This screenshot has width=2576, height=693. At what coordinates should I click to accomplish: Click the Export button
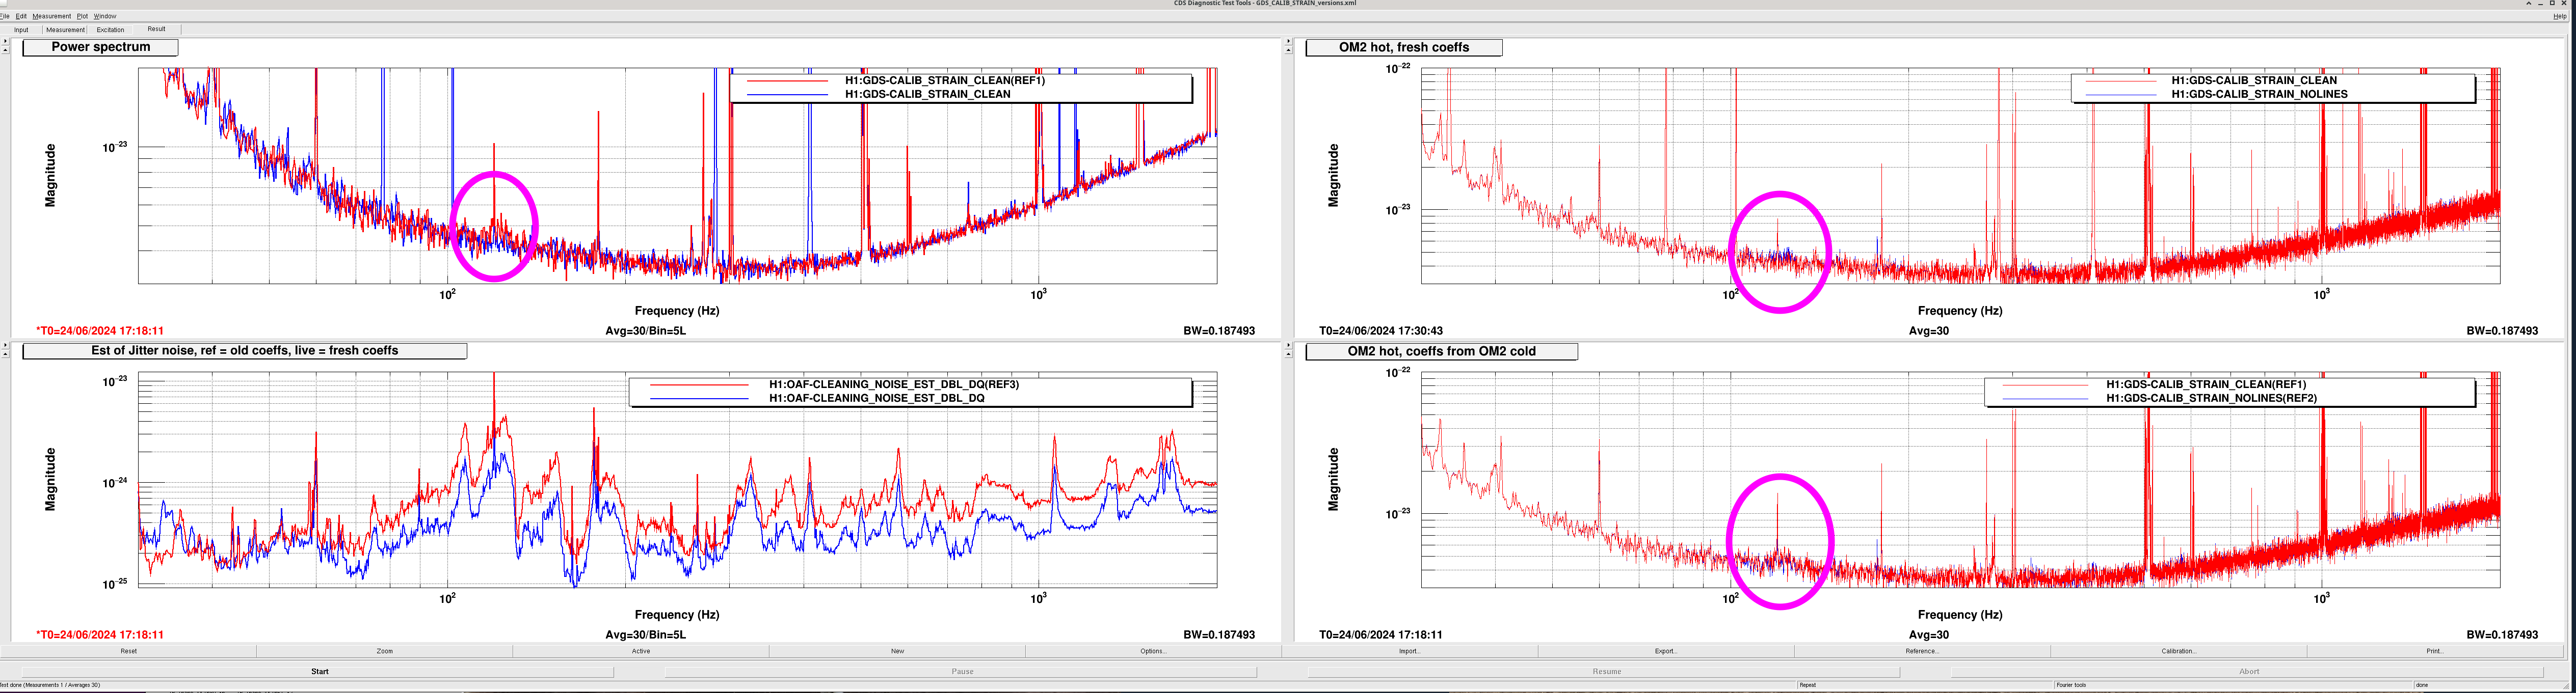tap(1665, 651)
